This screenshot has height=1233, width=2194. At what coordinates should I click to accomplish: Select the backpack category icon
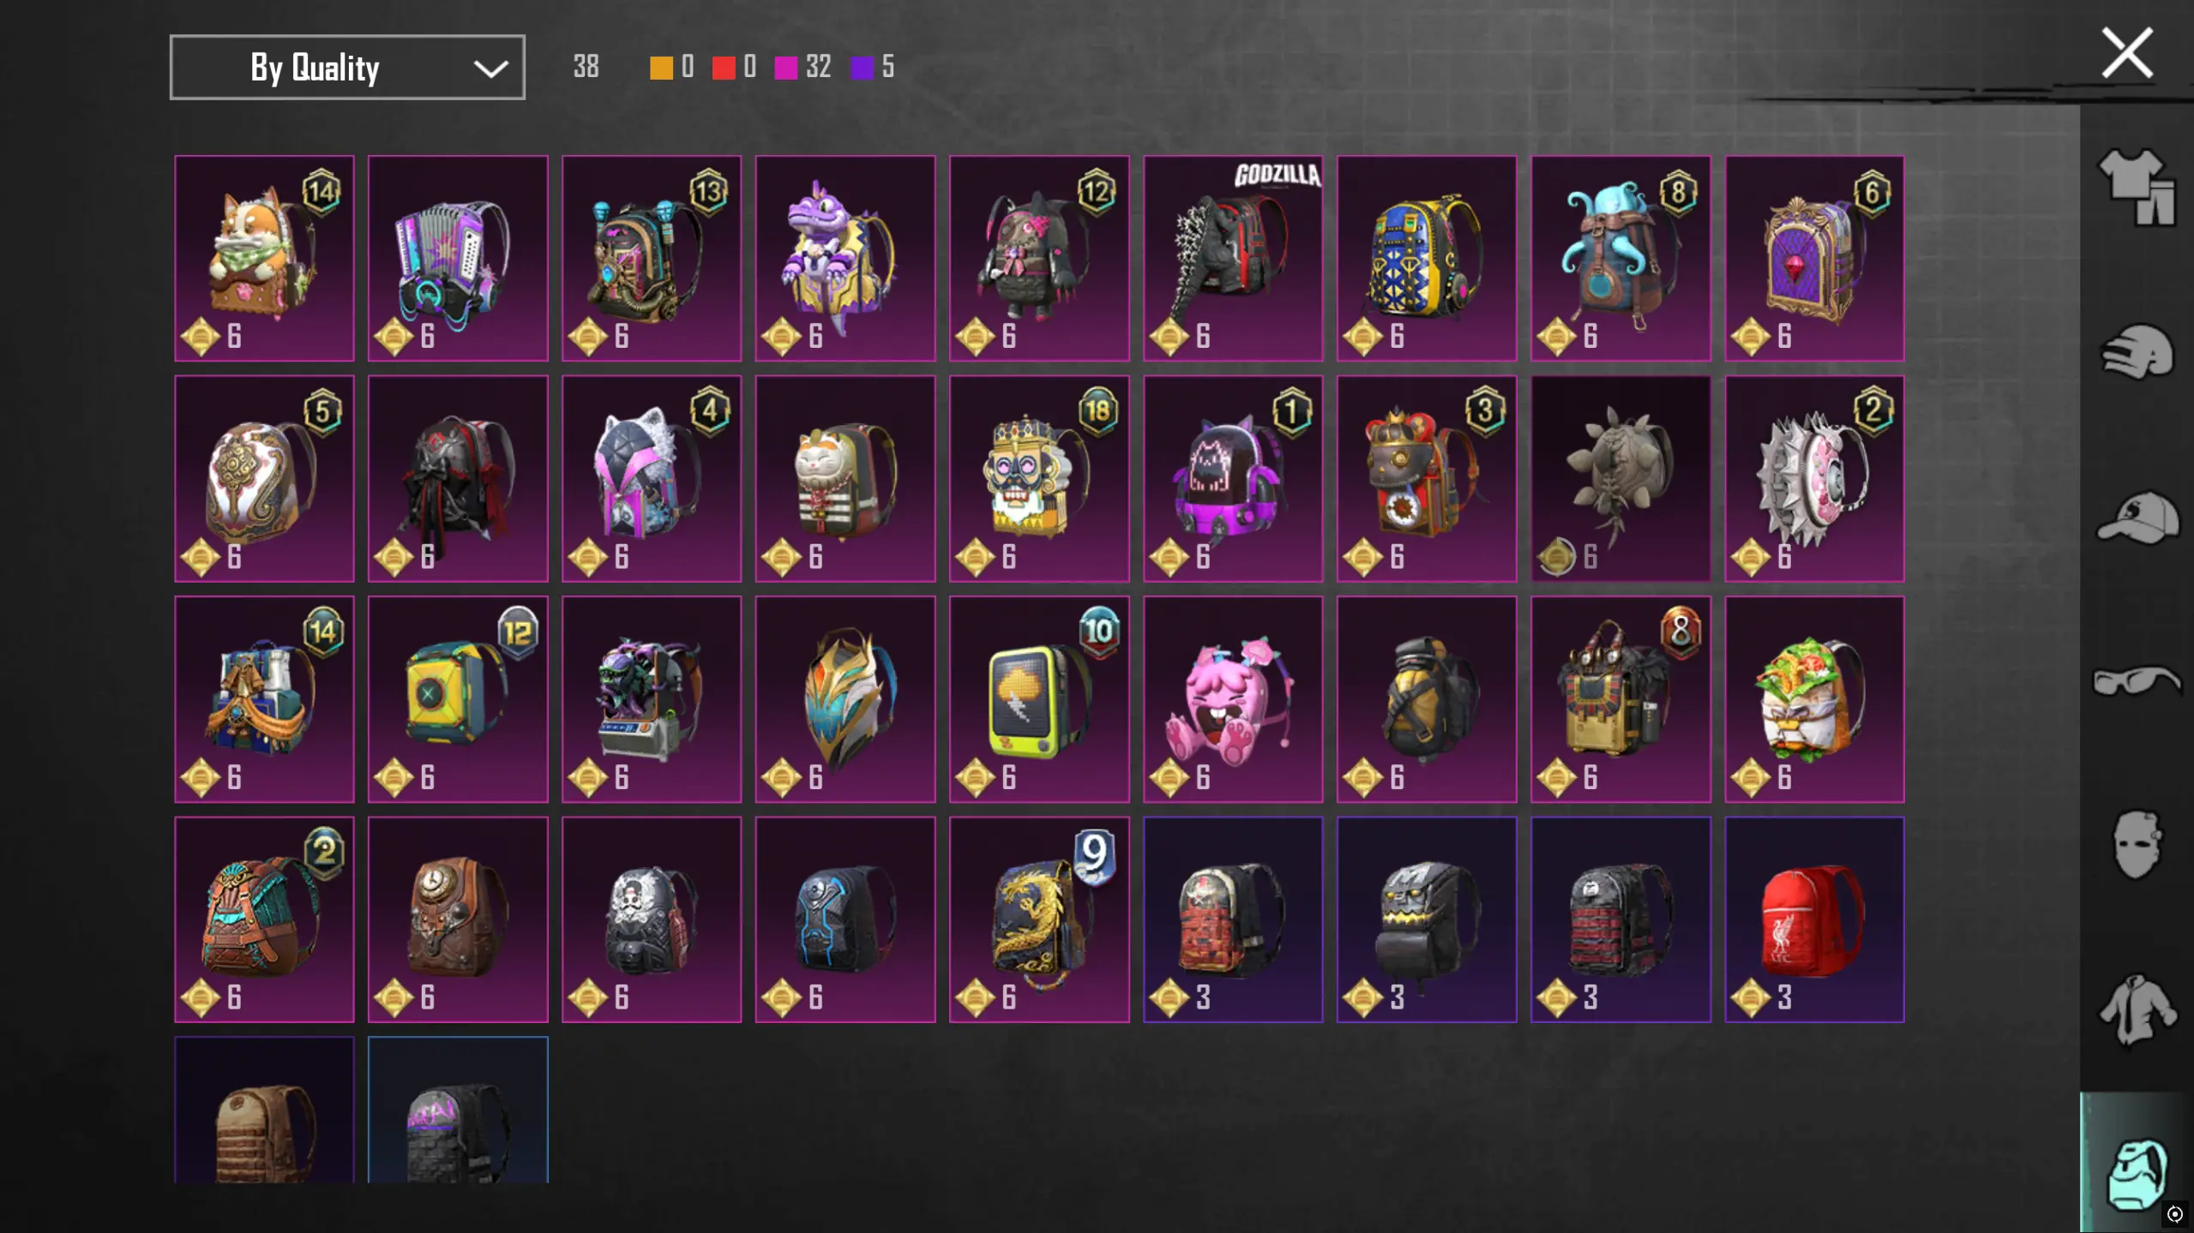click(2137, 1172)
